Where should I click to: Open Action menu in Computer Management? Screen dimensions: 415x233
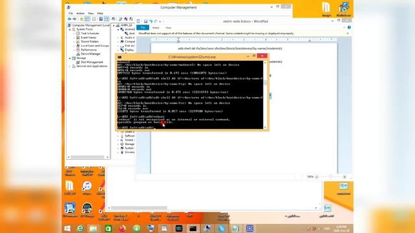[80, 13]
